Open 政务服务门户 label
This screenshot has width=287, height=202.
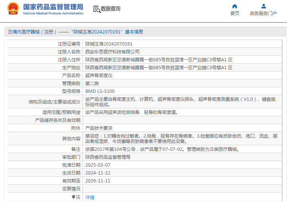pyautogui.click(x=263, y=13)
